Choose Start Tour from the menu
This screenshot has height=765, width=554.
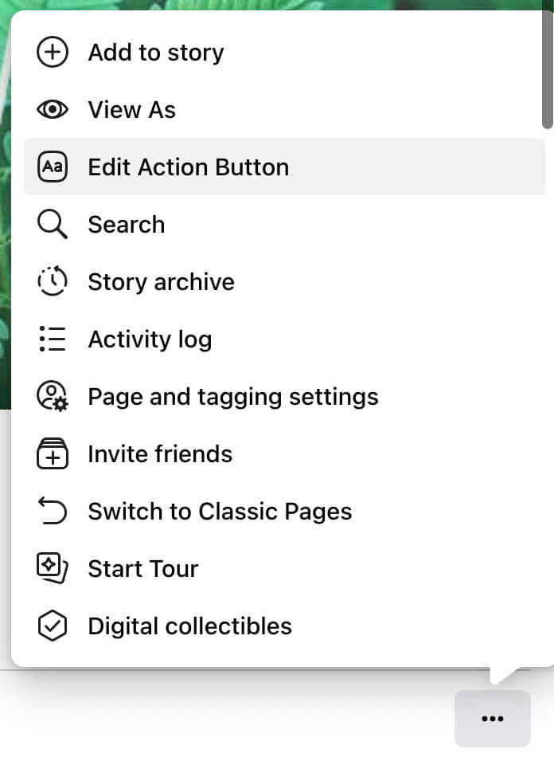(143, 569)
